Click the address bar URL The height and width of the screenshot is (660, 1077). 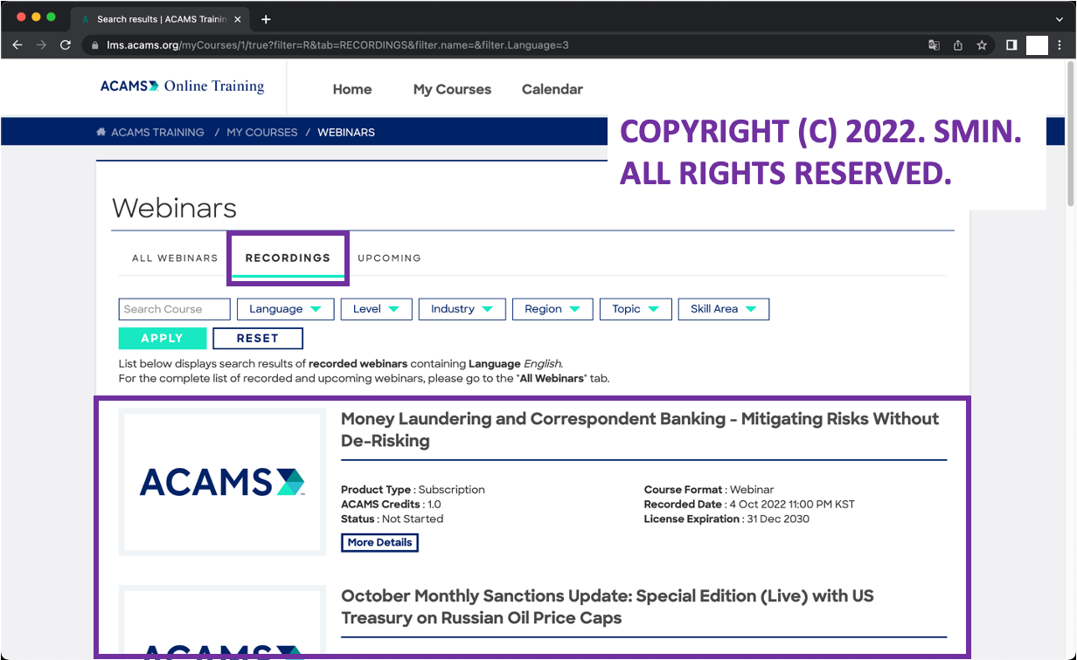click(x=337, y=45)
